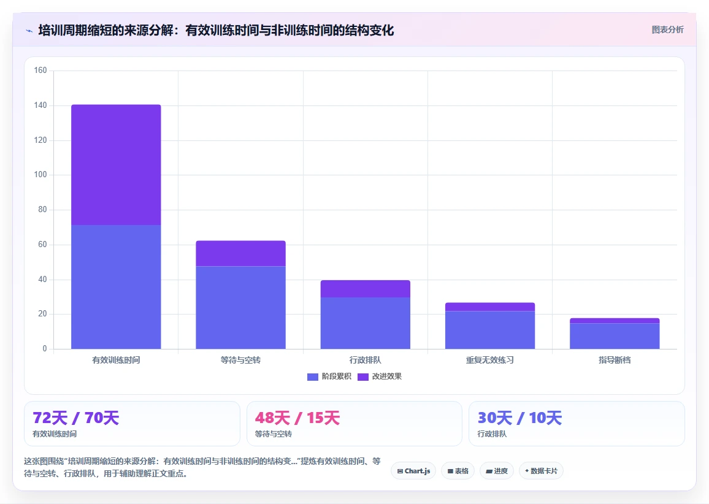Click the purple bar segment of 有效训练时间
The image size is (709, 504).
pyautogui.click(x=116, y=164)
